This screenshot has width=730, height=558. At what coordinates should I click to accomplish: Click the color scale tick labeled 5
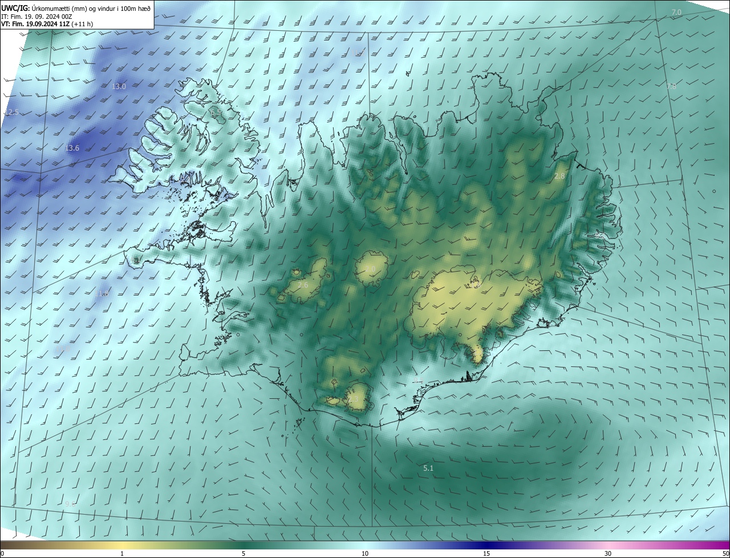(244, 554)
